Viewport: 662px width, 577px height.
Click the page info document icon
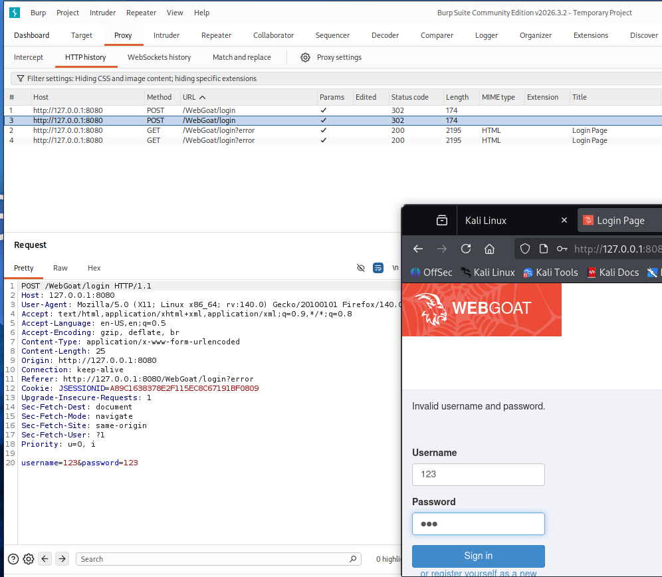pos(544,249)
